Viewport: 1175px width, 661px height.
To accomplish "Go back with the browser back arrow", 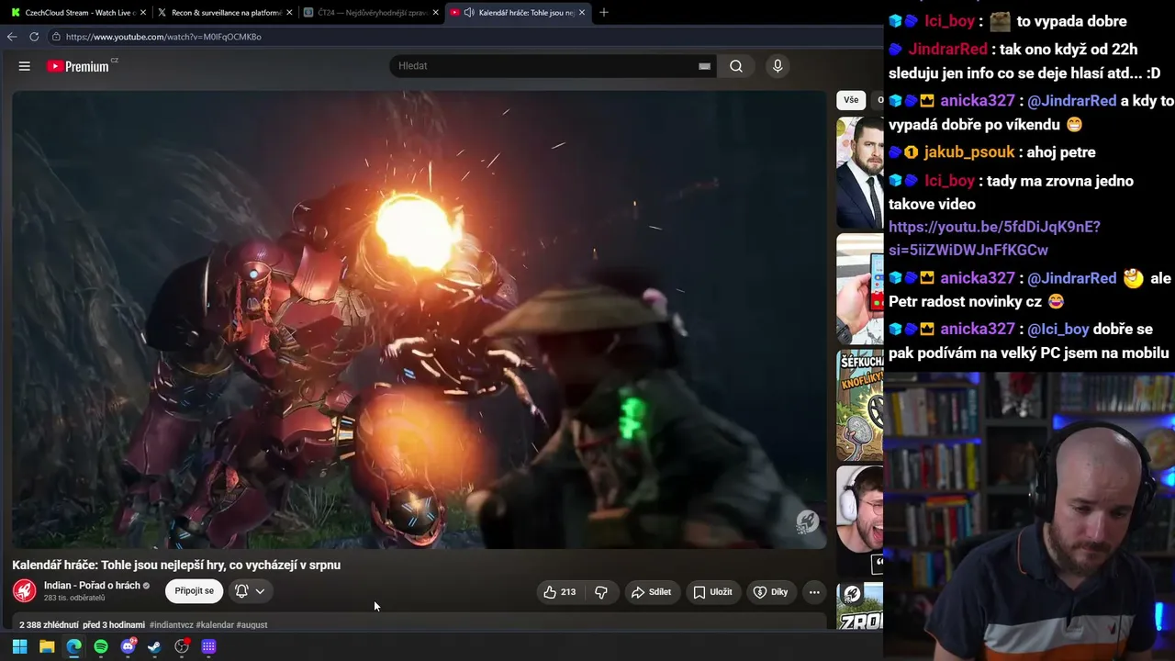I will click(12, 37).
